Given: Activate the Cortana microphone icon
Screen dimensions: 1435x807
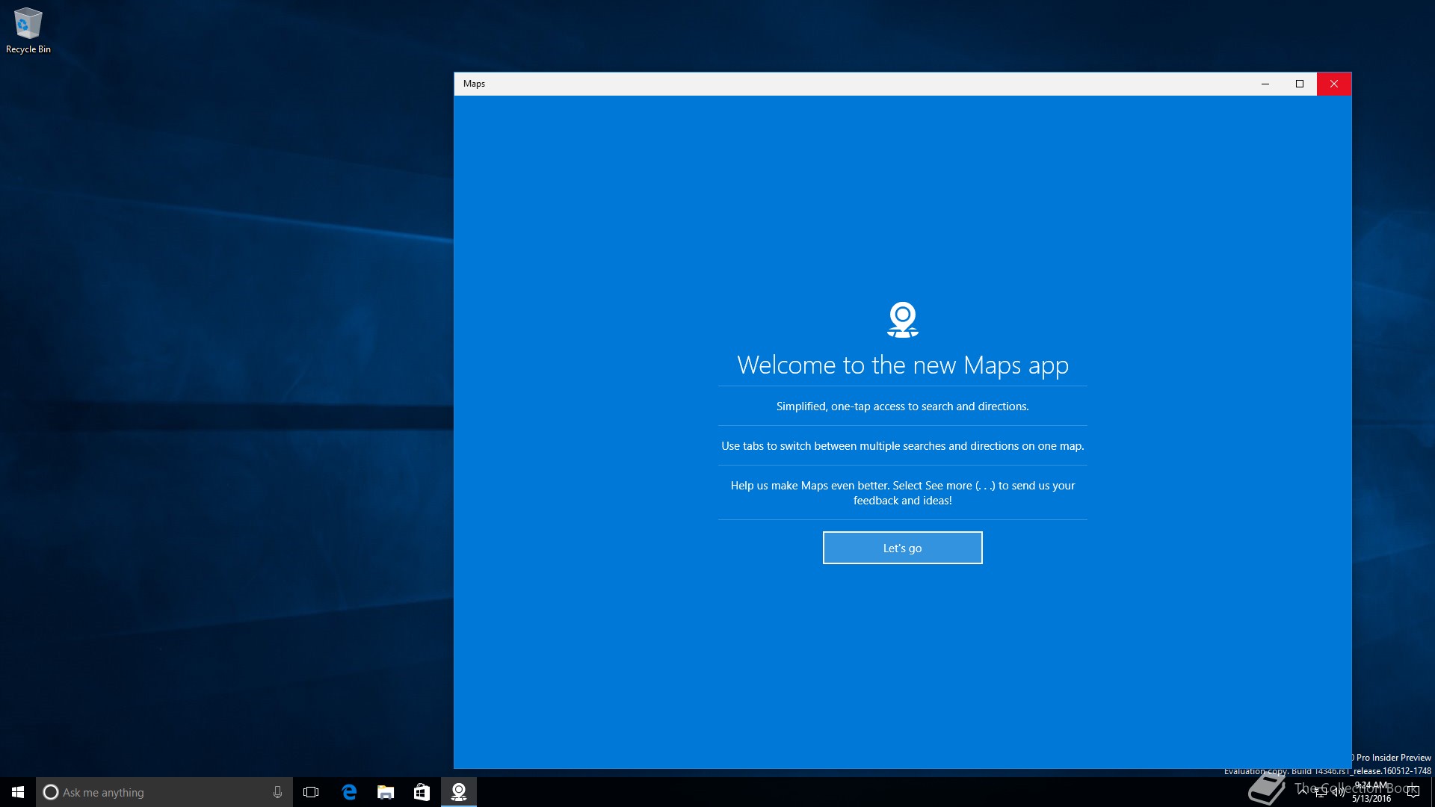Looking at the screenshot, I should [277, 792].
